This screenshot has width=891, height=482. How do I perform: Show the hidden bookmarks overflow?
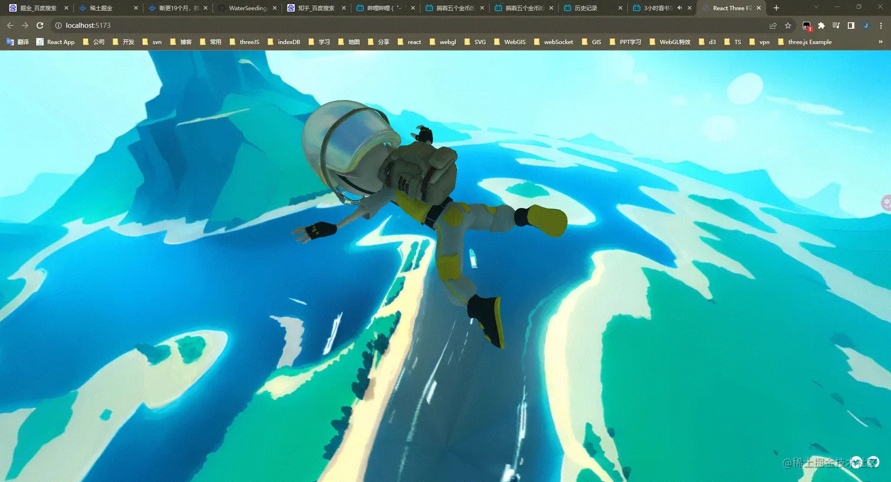click(880, 42)
